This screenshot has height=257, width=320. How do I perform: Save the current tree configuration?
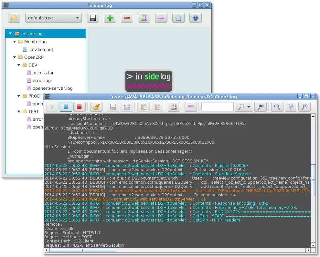coord(93,18)
